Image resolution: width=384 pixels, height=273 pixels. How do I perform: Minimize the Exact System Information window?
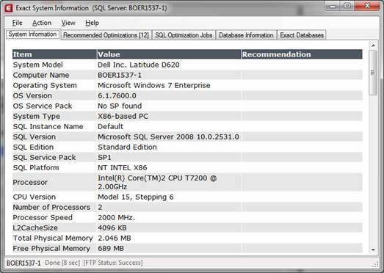[x=333, y=6]
